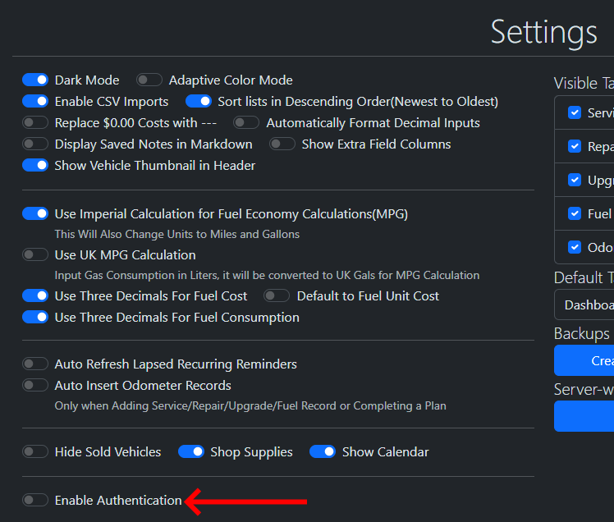614x522 pixels.
Task: Uncheck the Upgrades visible tab checkbox
Action: [x=575, y=180]
